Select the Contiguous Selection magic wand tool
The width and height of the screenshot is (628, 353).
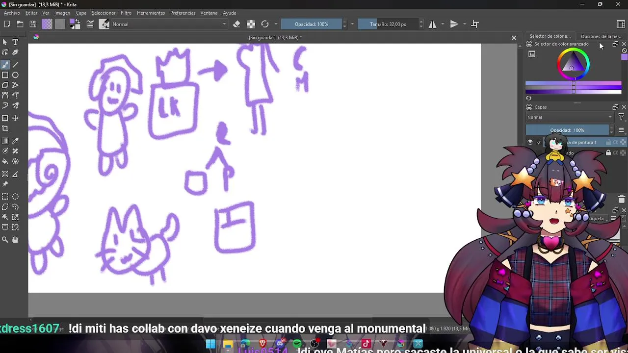tap(5, 217)
